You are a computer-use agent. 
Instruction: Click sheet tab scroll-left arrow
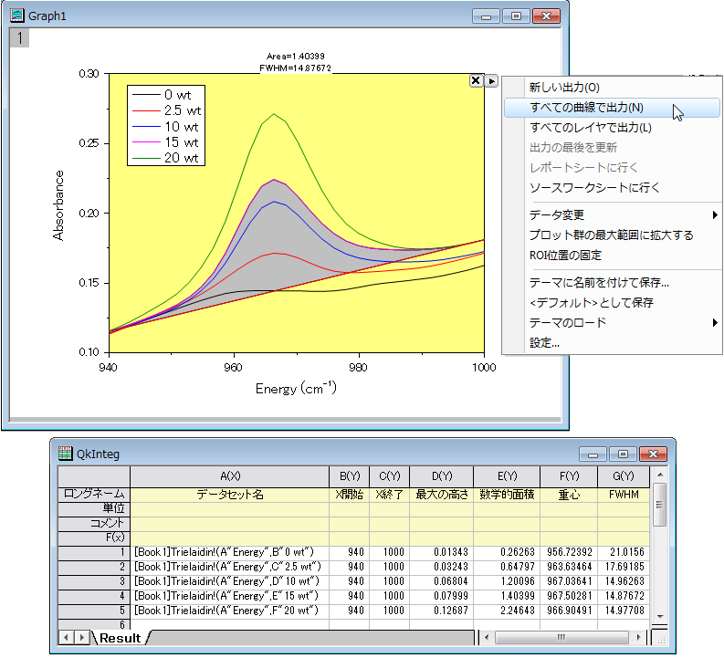66,638
